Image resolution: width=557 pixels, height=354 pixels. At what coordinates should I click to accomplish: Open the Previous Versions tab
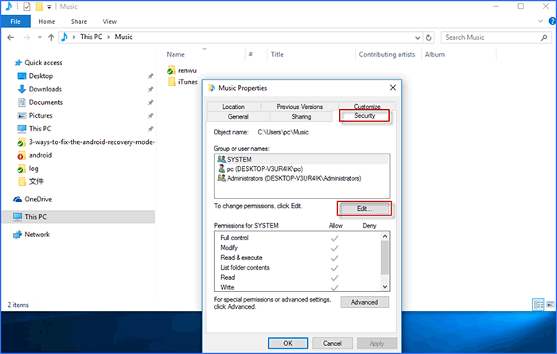click(300, 107)
